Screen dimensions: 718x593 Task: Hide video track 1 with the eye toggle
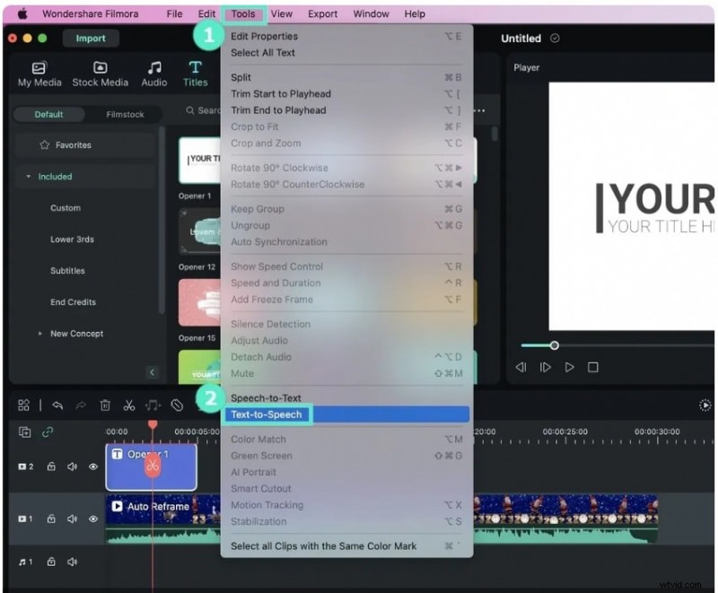click(93, 518)
